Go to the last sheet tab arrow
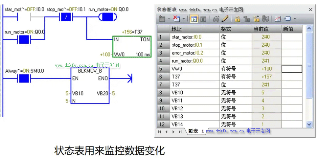Screen dimensions: 317x158 [180, 132]
